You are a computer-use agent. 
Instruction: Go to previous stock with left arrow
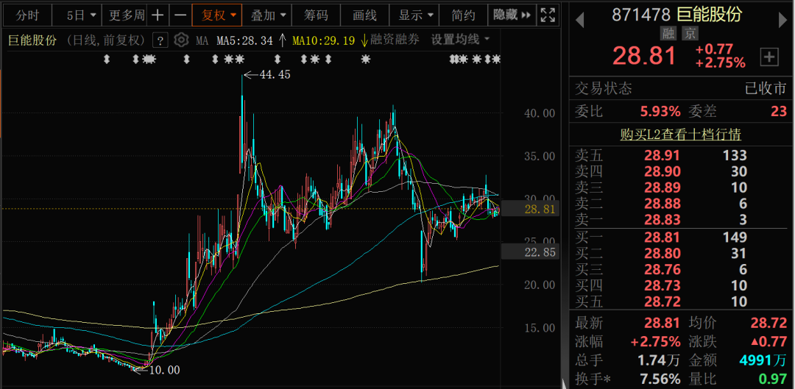click(x=579, y=21)
